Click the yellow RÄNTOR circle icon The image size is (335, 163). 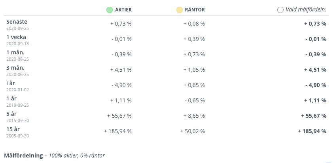pos(180,10)
